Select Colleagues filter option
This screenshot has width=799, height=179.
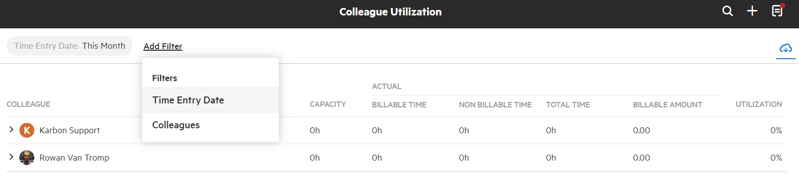(x=210, y=125)
